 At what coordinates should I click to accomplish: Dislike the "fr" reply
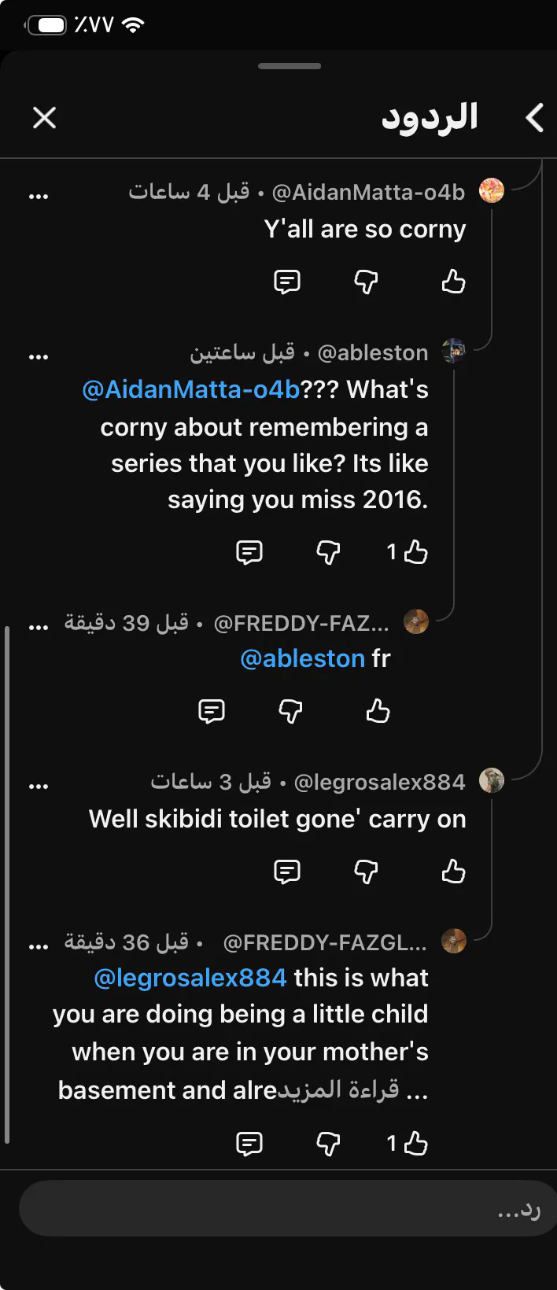point(290,711)
